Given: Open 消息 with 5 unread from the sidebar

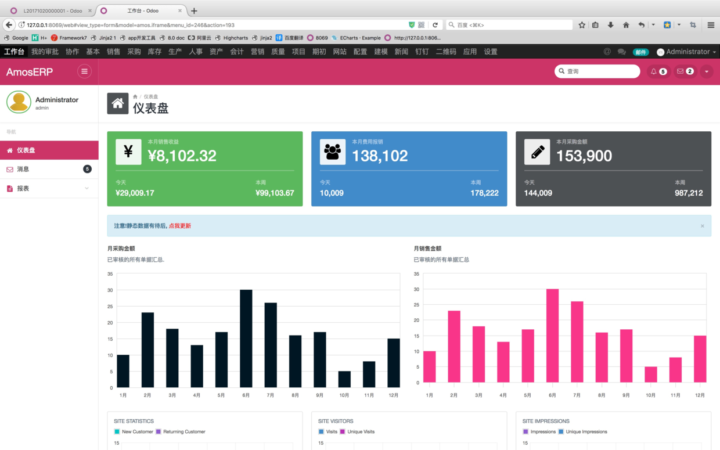Looking at the screenshot, I should 49,169.
